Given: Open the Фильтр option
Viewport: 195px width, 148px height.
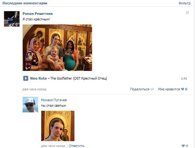Looking at the screenshot, I should coord(184,3).
